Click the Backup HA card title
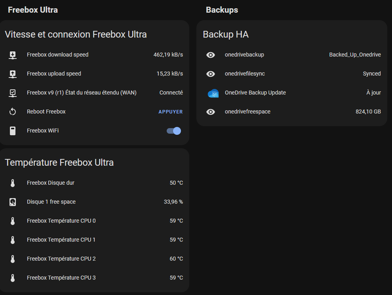The width and height of the screenshot is (392, 295). coord(226,34)
